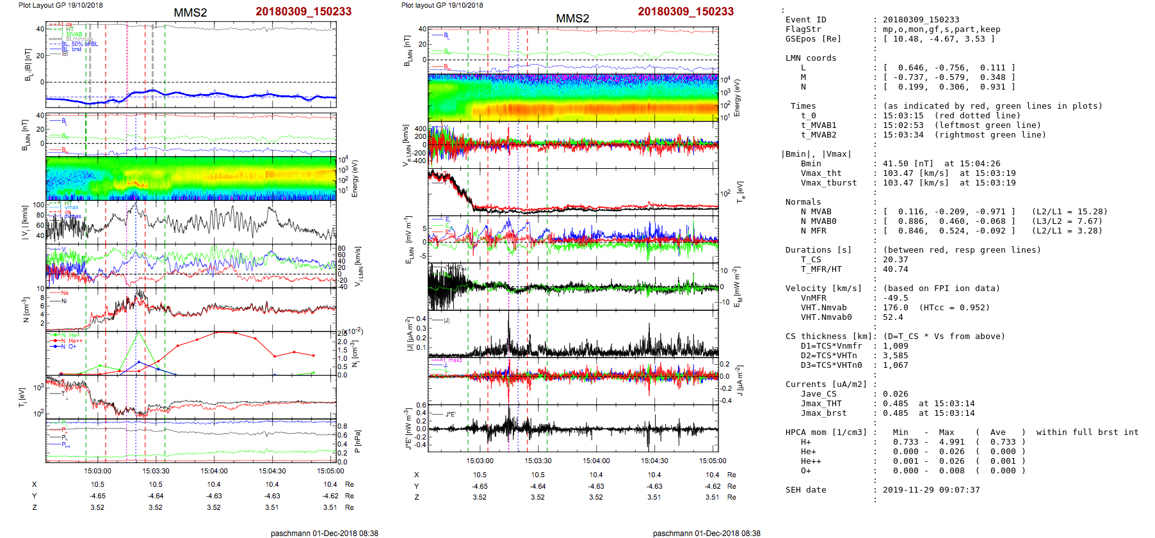The image size is (1155, 538).
Task: Click 'Energy (eV)' axis label on right plot
Action: click(x=737, y=98)
